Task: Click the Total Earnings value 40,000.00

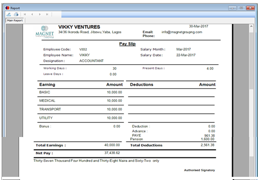Action: click(112, 145)
